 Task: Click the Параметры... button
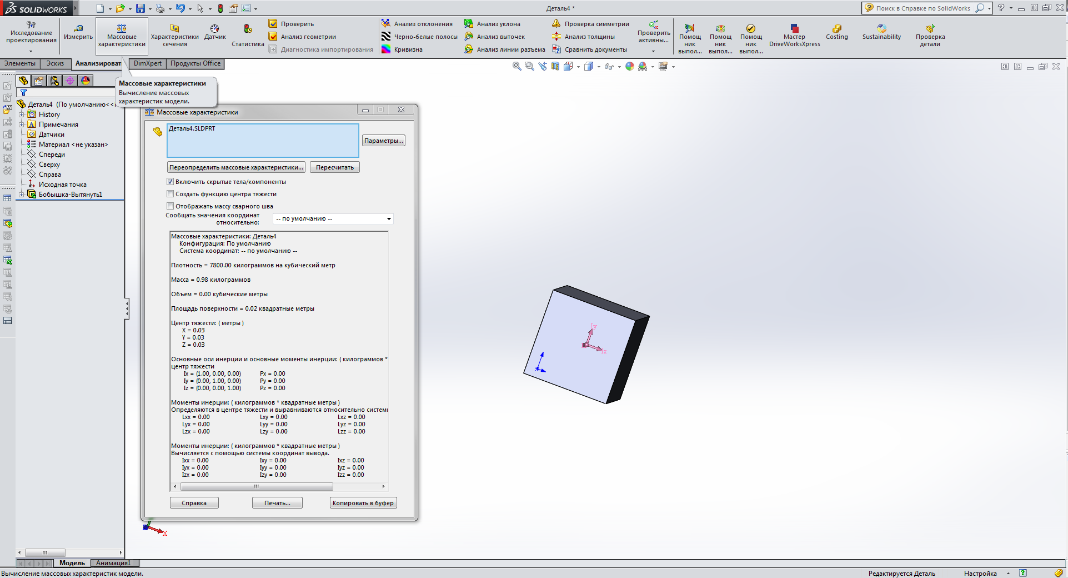pyautogui.click(x=383, y=141)
